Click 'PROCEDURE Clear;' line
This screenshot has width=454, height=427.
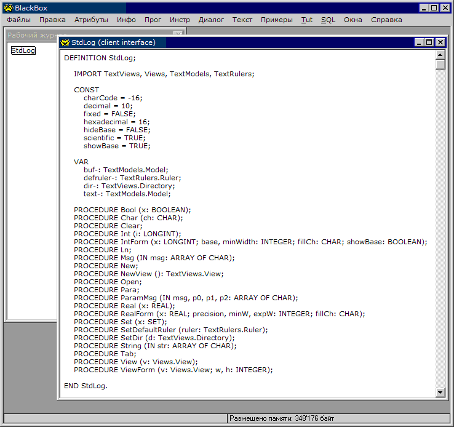[x=108, y=226]
